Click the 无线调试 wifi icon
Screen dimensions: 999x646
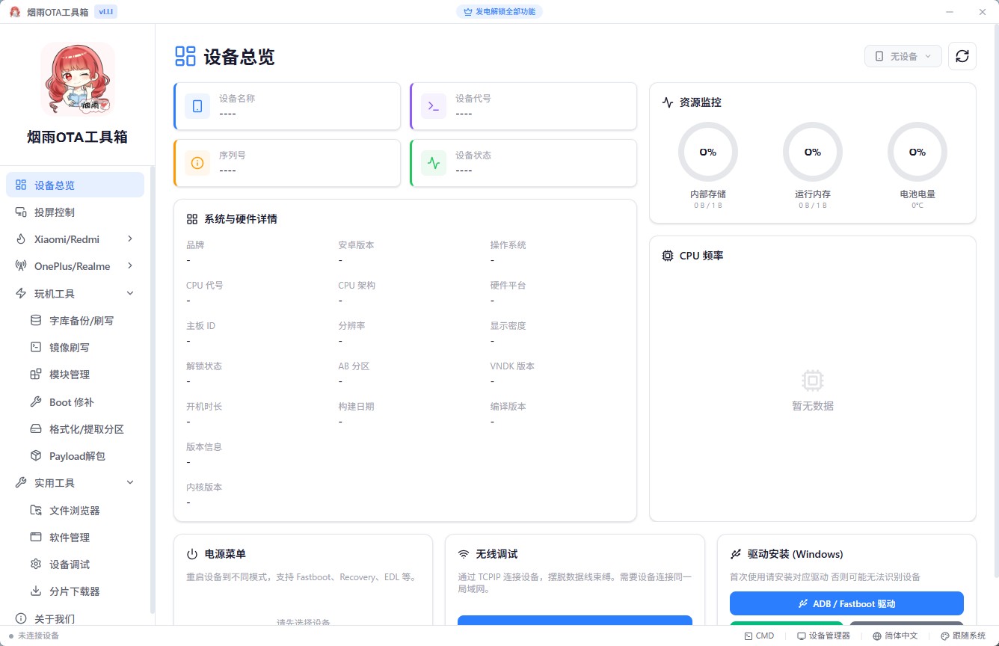click(464, 554)
